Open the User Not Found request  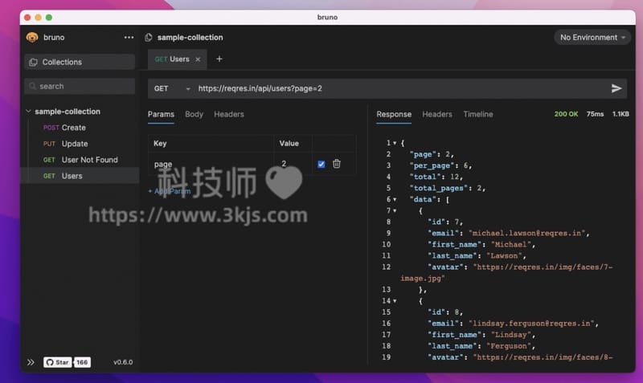[x=80, y=160]
